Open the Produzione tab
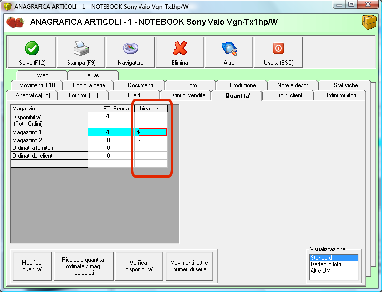This screenshot has height=292, width=382. pos(243,85)
